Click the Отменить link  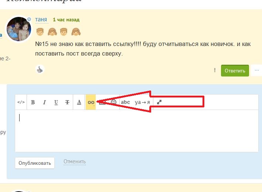coord(75,161)
